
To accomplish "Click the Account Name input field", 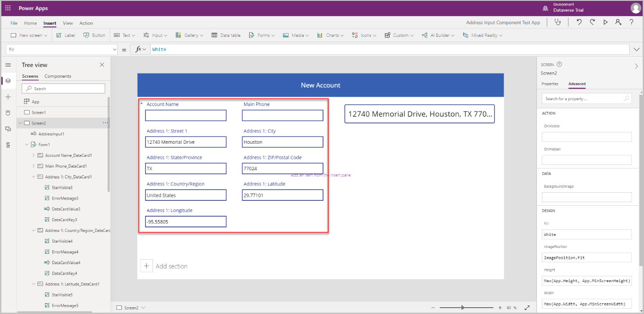I will 185,115.
